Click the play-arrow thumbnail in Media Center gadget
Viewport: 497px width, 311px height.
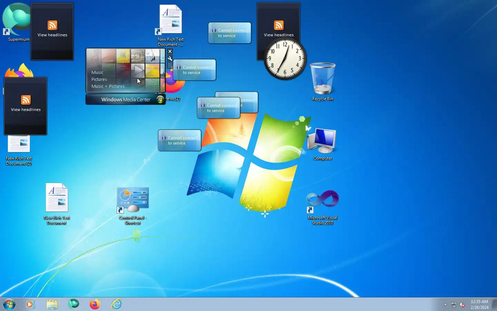coord(138,70)
